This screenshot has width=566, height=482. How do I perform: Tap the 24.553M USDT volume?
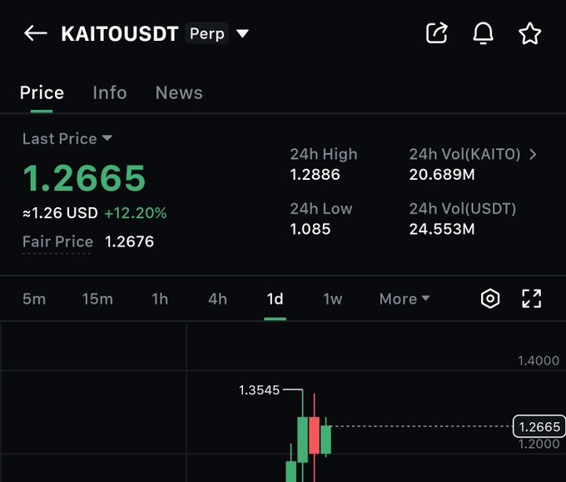[442, 229]
